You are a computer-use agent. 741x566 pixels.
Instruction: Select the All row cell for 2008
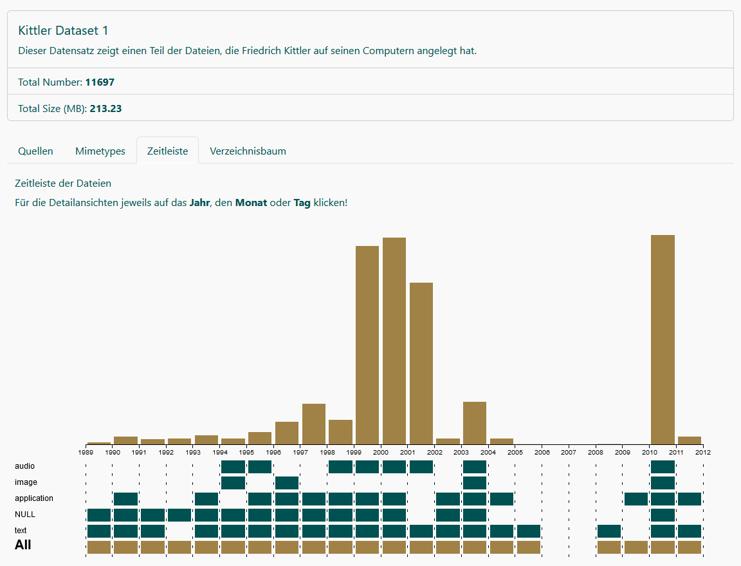pyautogui.click(x=609, y=547)
